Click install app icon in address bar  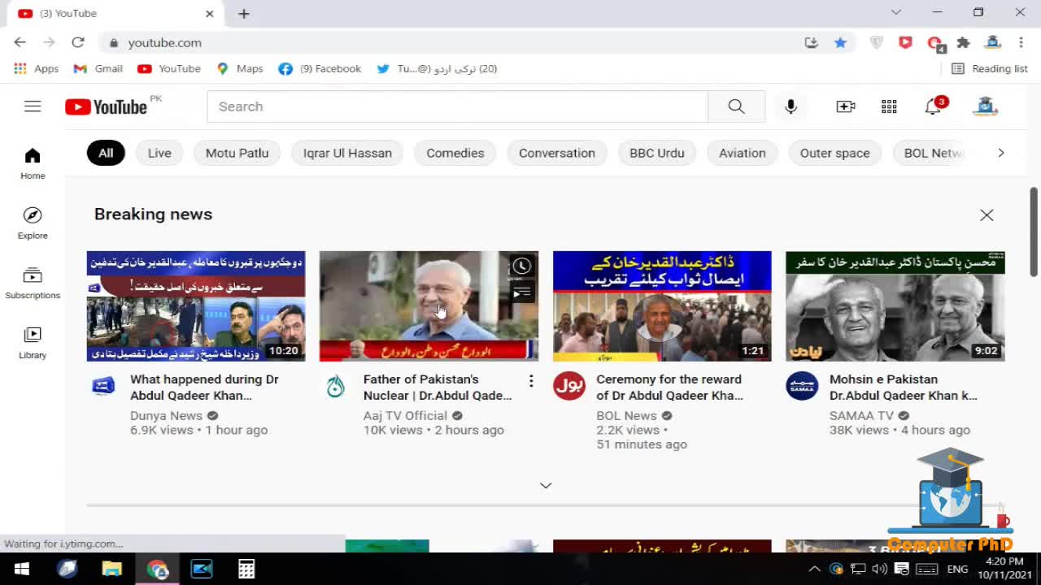pyautogui.click(x=811, y=42)
